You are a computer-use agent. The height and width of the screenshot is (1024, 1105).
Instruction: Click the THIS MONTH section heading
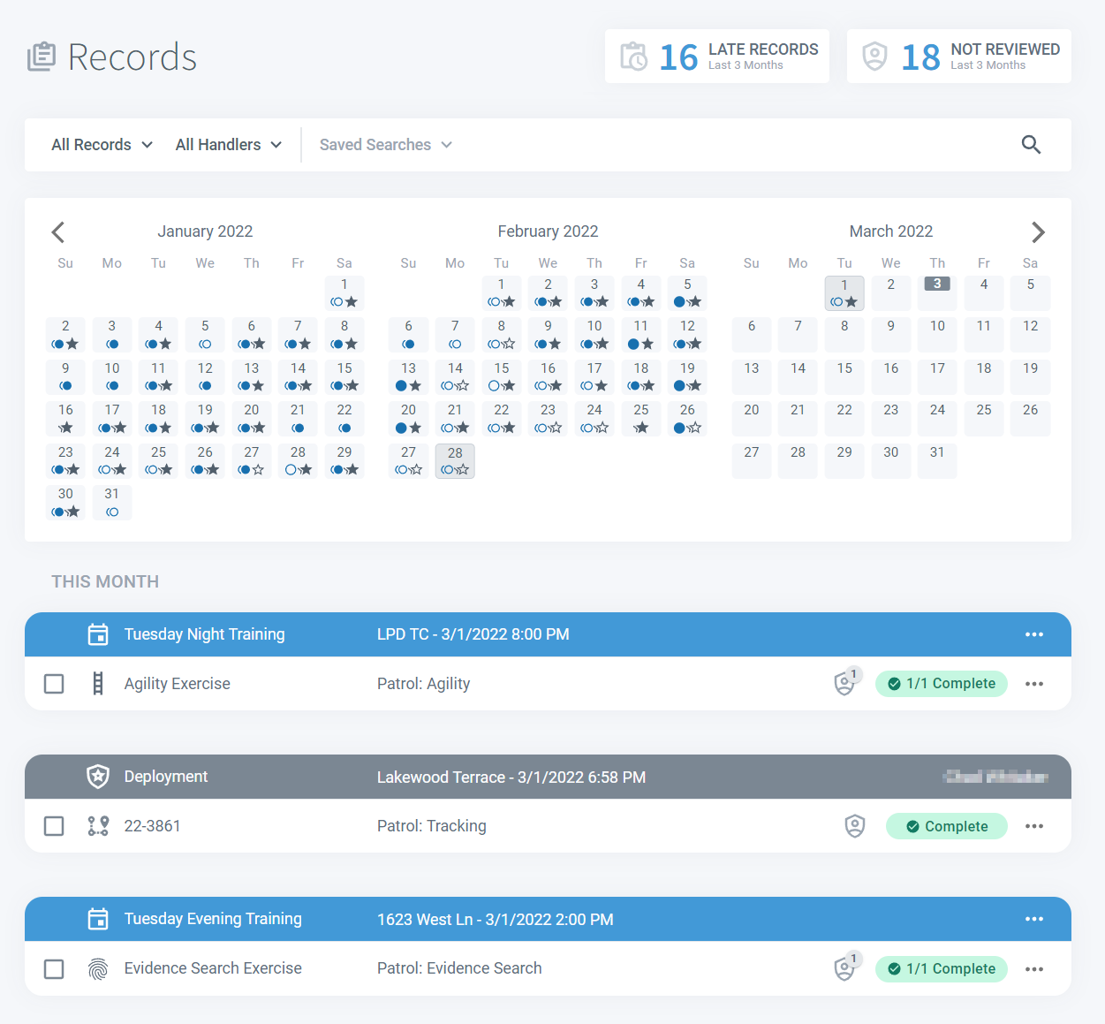click(x=105, y=581)
